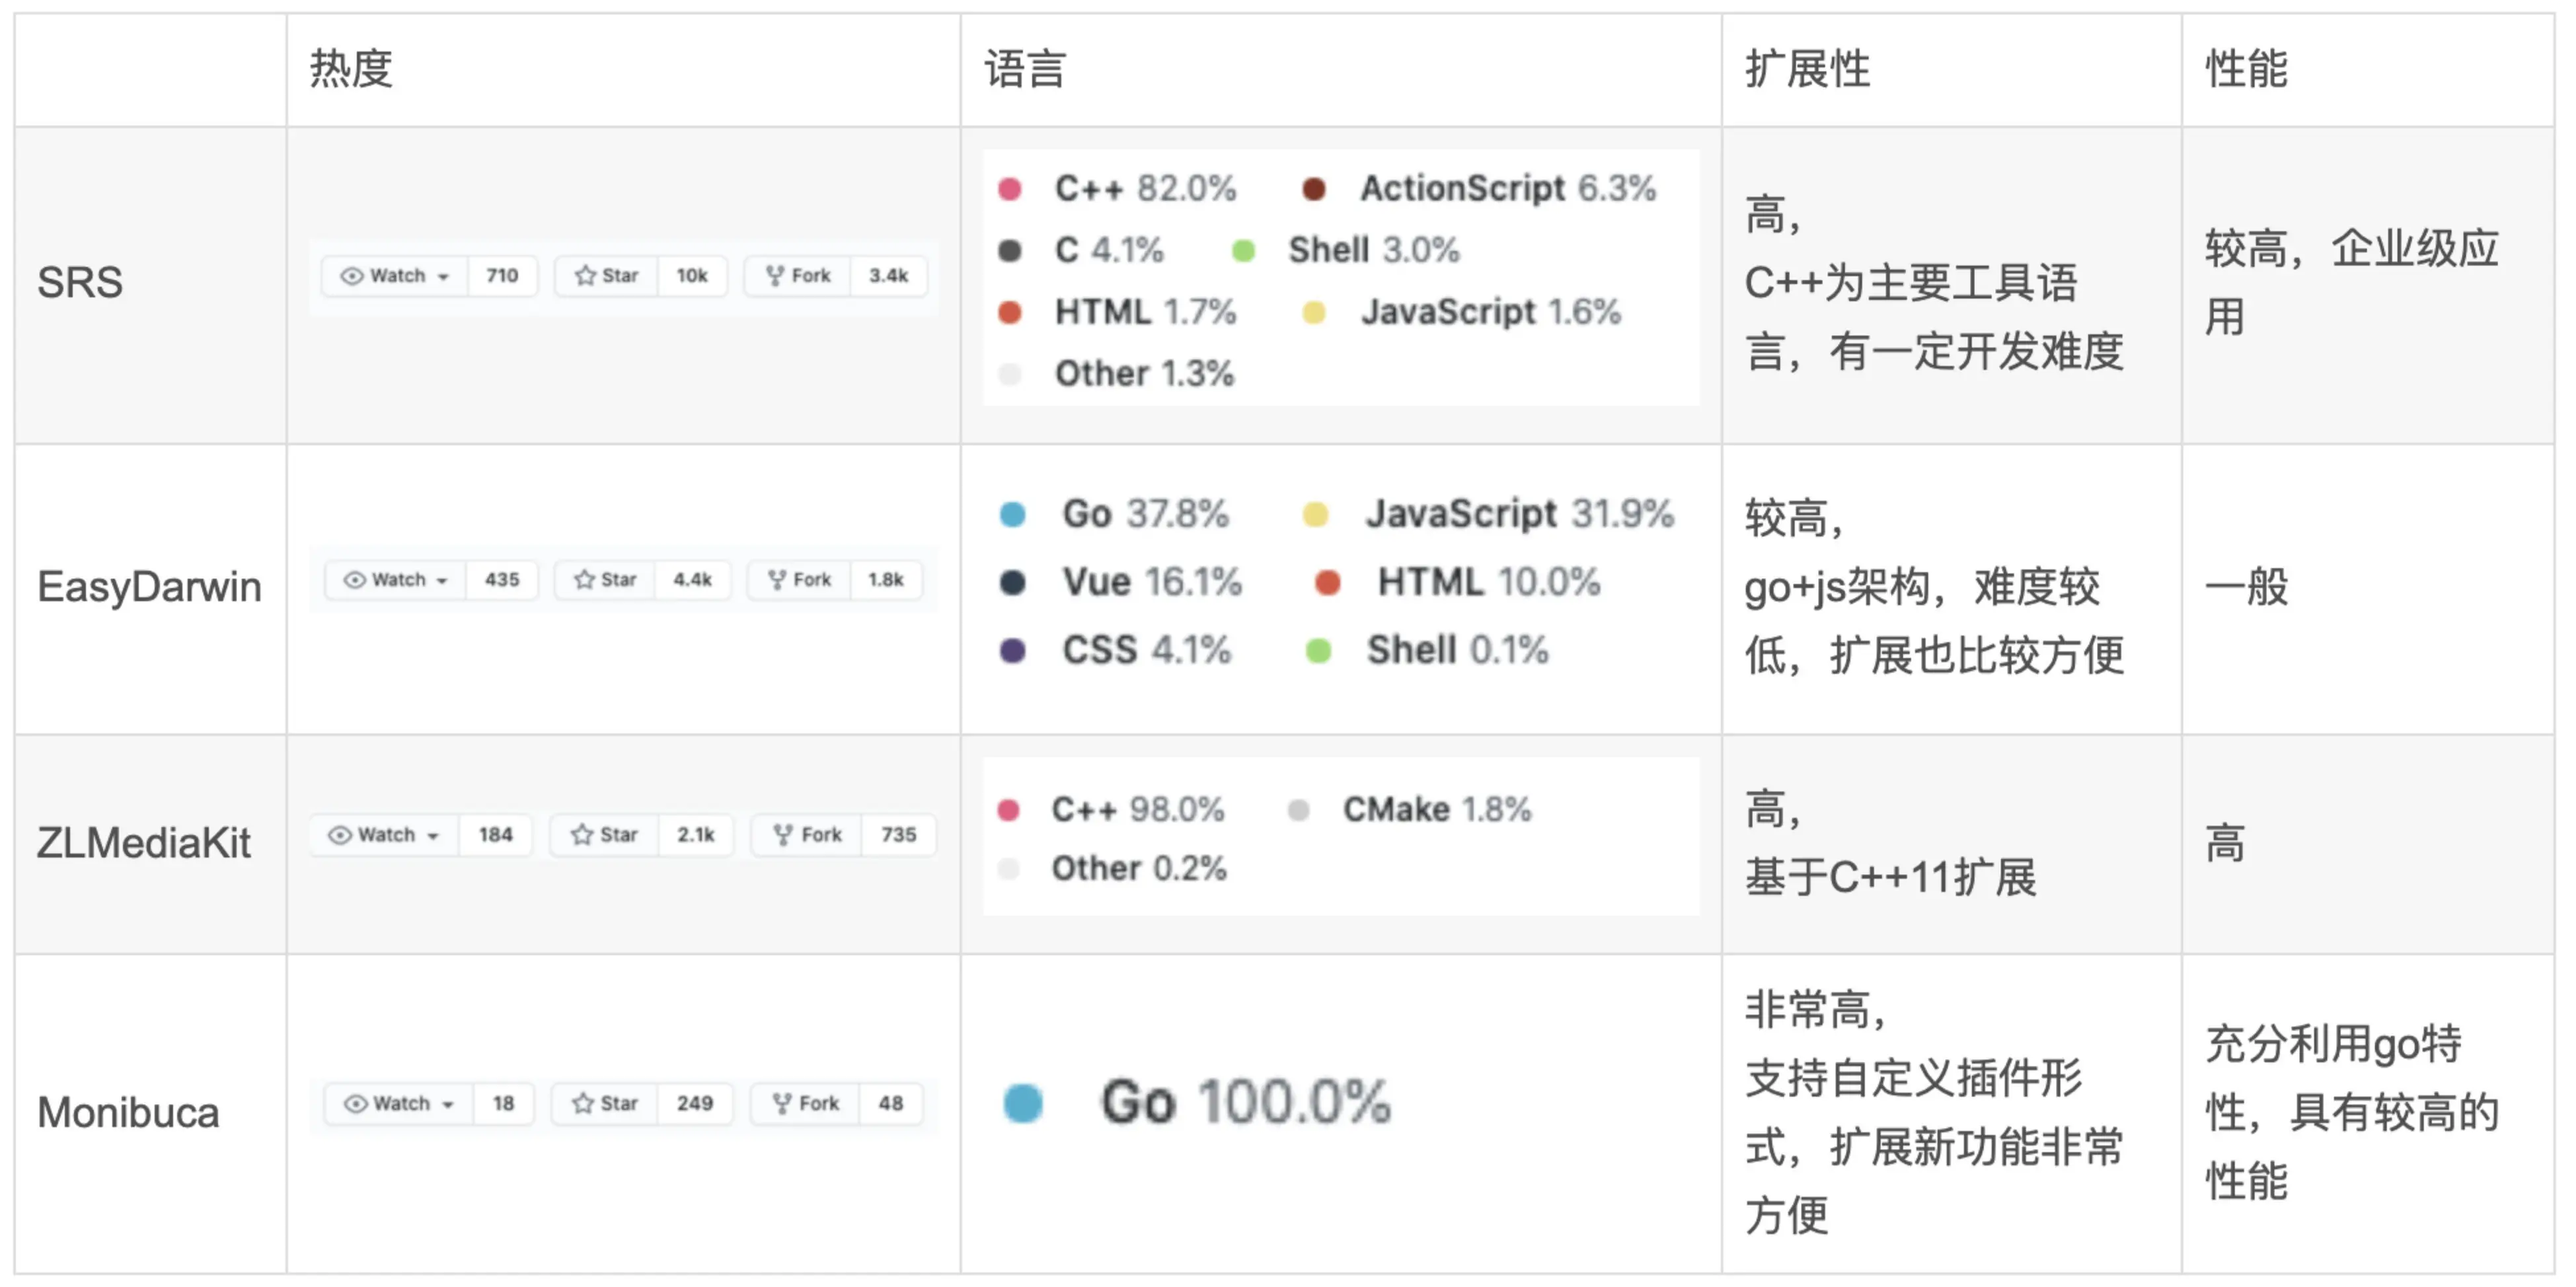Click the blue Go 100.0% color dot
2576x1287 pixels.
click(x=1023, y=1104)
